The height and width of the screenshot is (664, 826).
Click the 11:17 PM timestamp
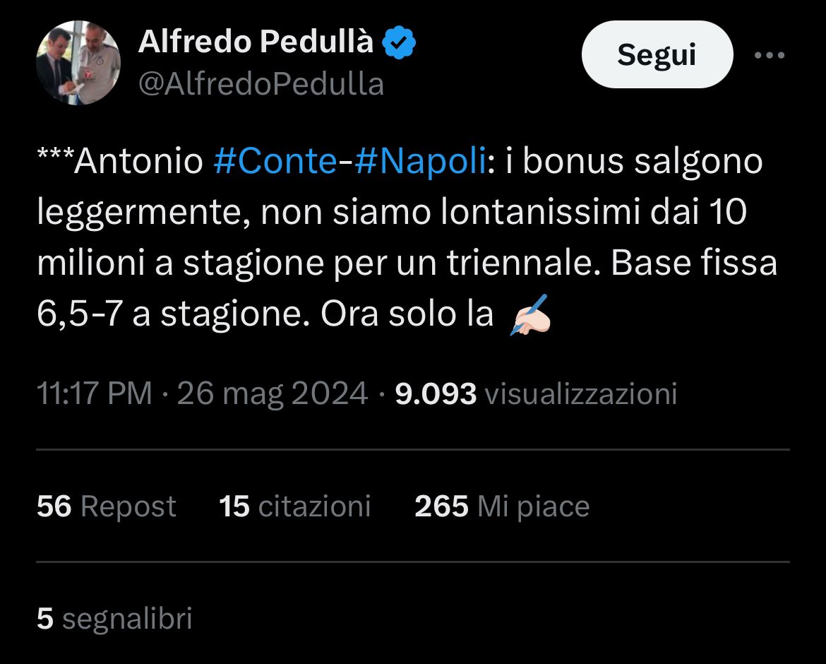pos(94,393)
